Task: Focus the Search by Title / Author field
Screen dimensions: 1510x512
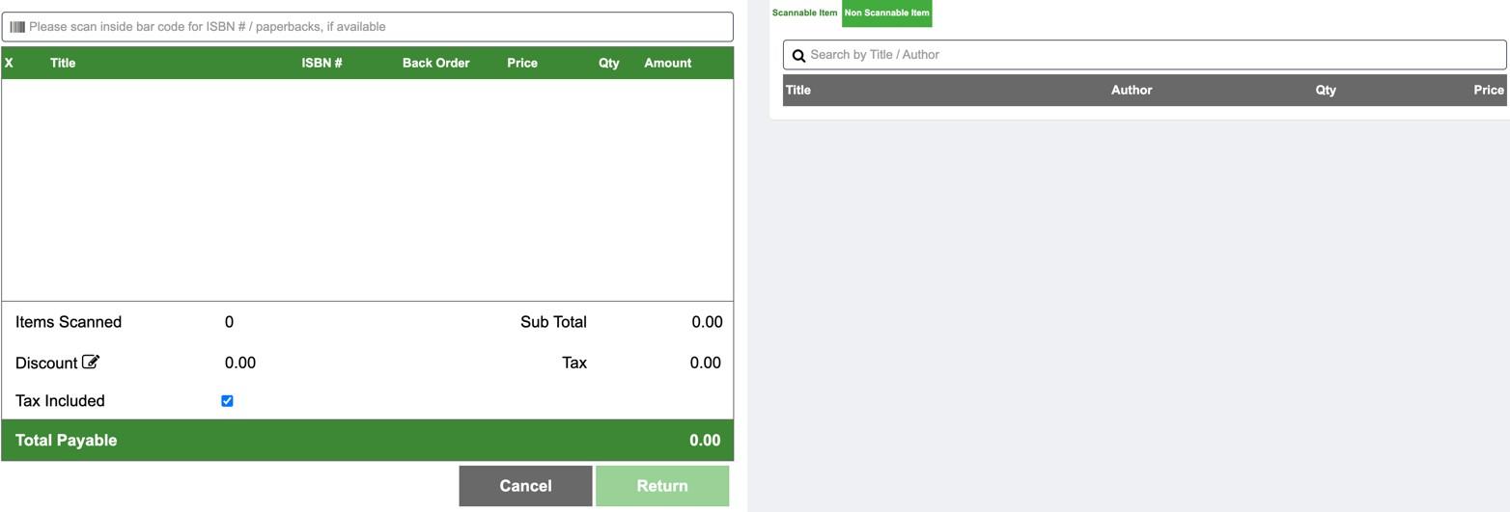Action: (x=1144, y=55)
